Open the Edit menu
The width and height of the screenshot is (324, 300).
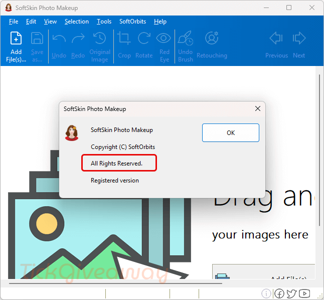pyautogui.click(x=31, y=21)
